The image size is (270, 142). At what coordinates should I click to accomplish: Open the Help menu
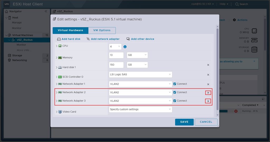(224, 4)
